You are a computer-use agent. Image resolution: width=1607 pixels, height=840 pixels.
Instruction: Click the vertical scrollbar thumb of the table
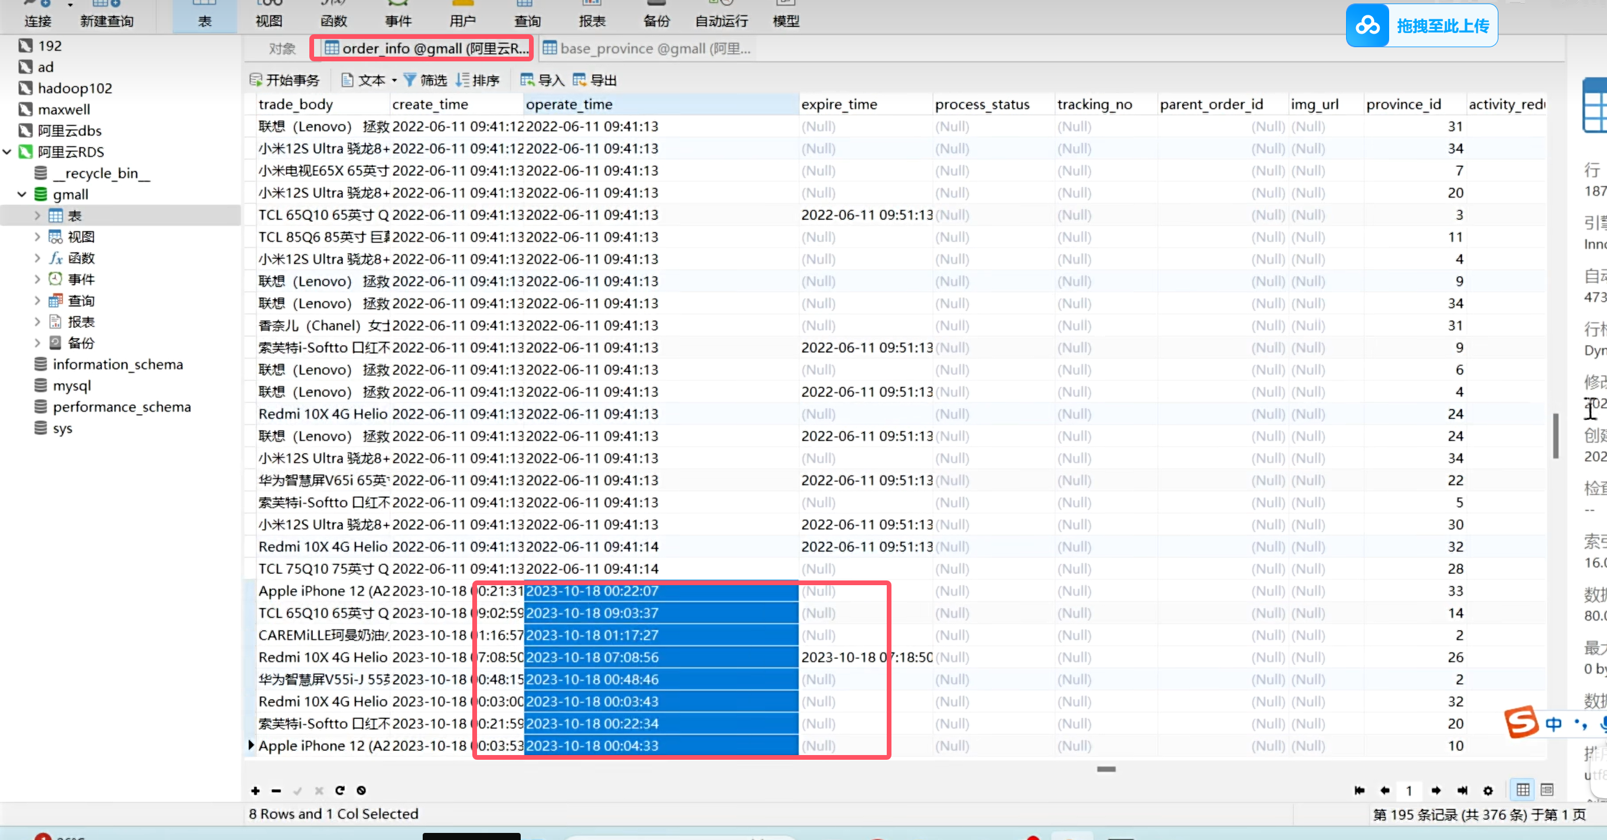point(1555,435)
